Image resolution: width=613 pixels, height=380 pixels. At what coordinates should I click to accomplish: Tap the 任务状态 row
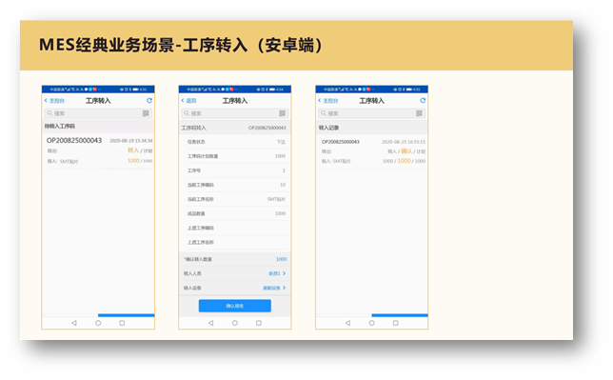235,142
